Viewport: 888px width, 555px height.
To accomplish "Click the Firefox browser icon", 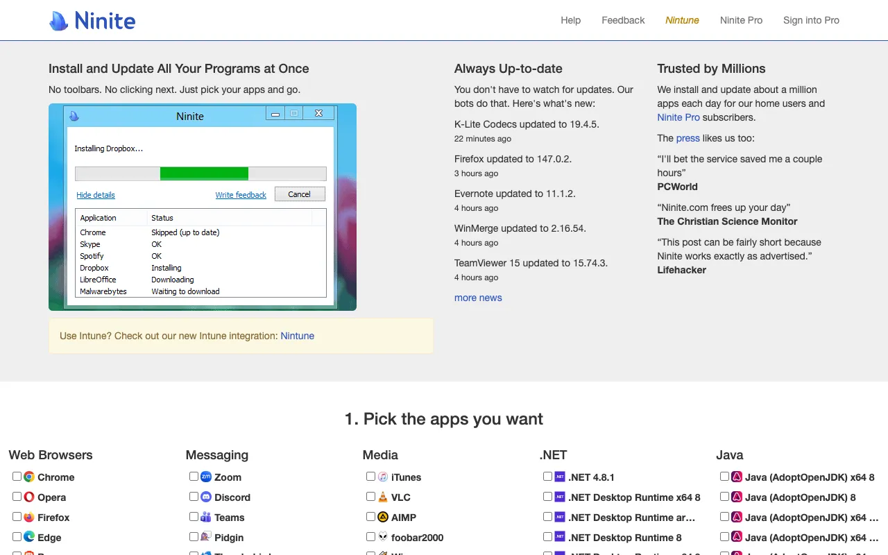I will [29, 518].
